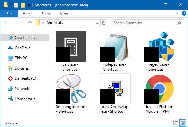
Task: Open the calc.exe shortcut calculator icon
Action: click(71, 47)
